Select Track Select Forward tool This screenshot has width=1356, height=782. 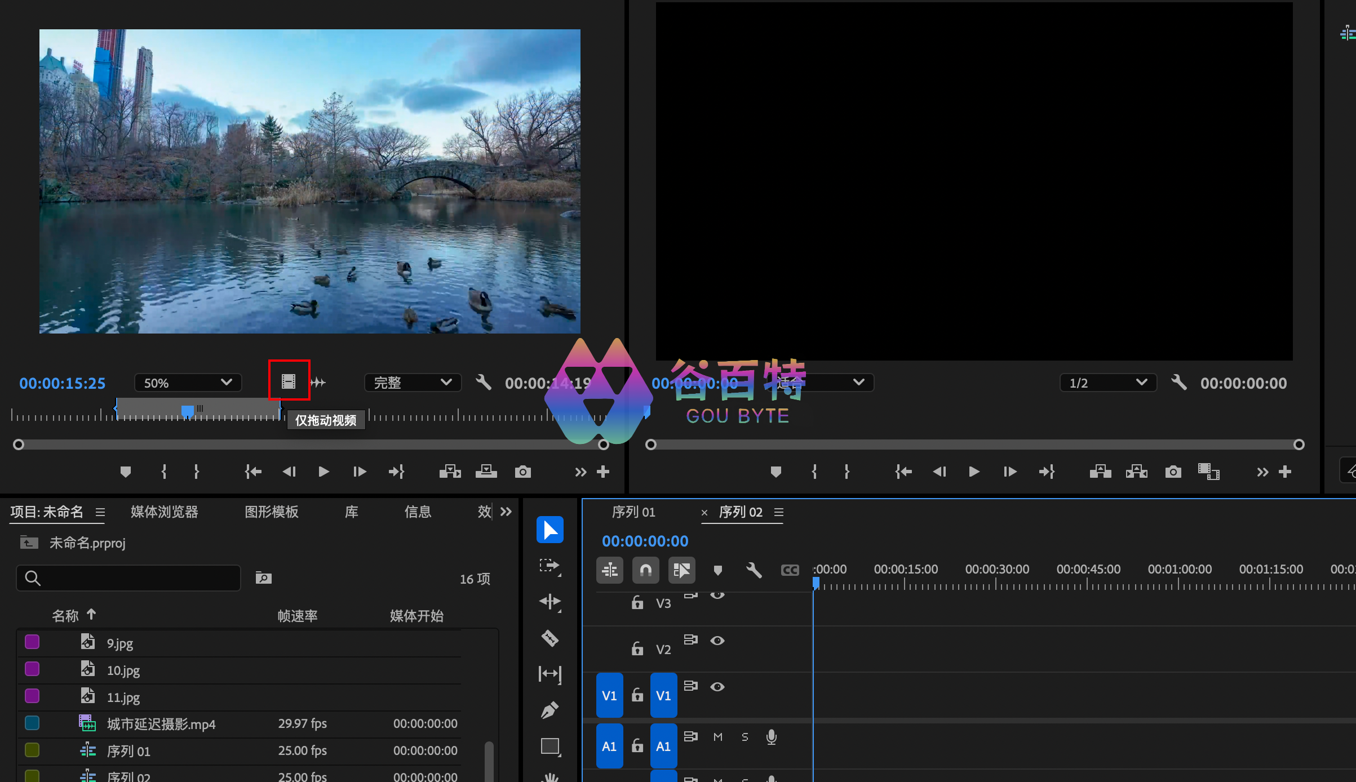tap(550, 565)
